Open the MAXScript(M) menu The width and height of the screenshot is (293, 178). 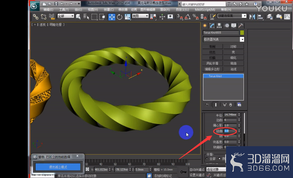click(x=205, y=9)
